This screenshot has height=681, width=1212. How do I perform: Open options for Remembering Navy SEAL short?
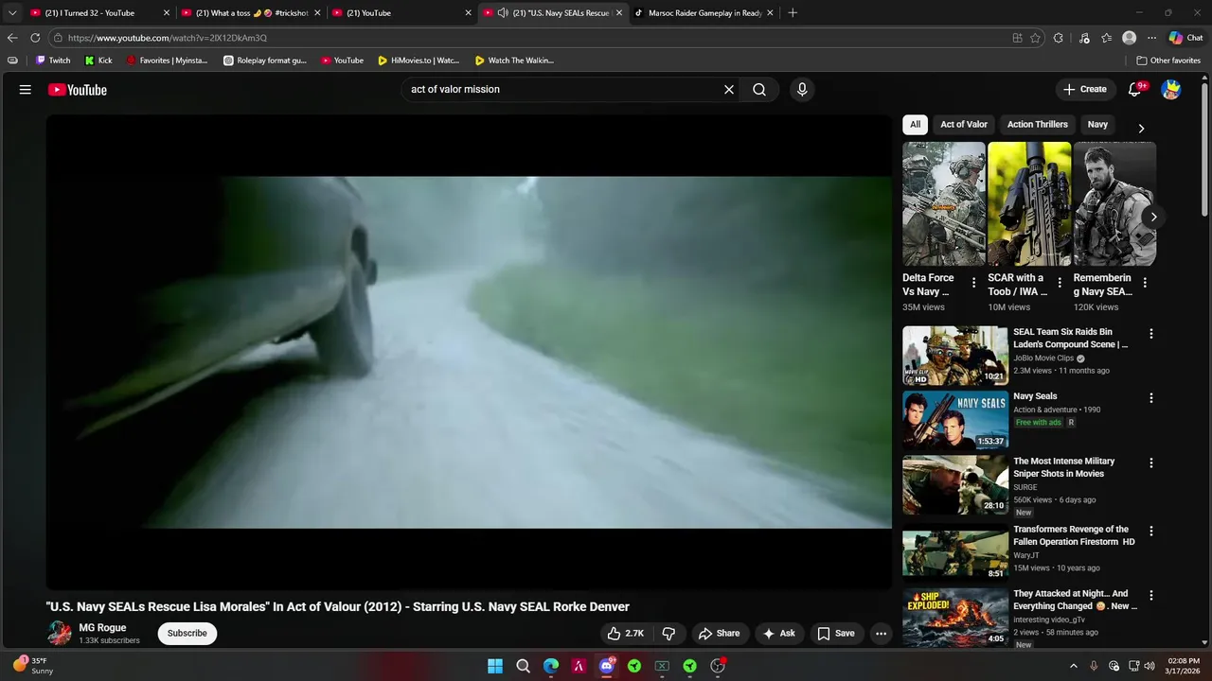[1145, 283]
